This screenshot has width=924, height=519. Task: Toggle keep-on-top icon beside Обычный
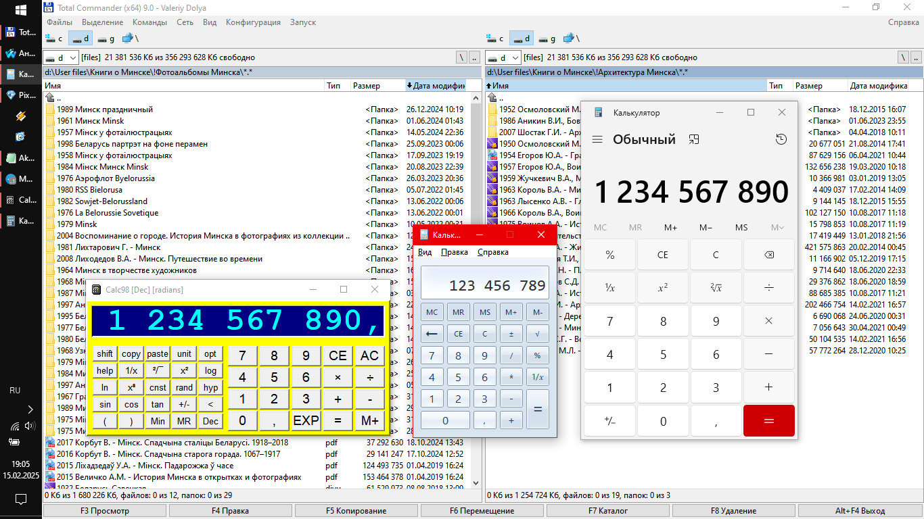tap(693, 139)
